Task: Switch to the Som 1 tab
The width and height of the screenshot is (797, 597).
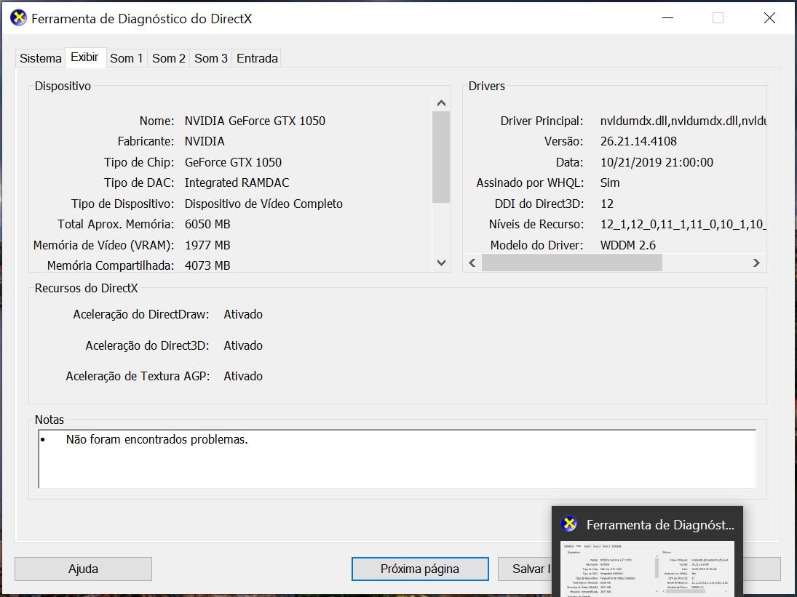Action: (126, 58)
